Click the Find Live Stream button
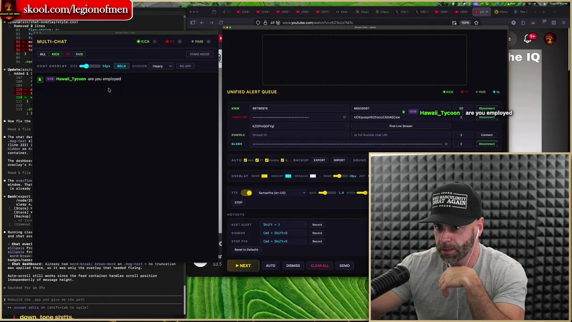The width and height of the screenshot is (572, 322). [400, 126]
